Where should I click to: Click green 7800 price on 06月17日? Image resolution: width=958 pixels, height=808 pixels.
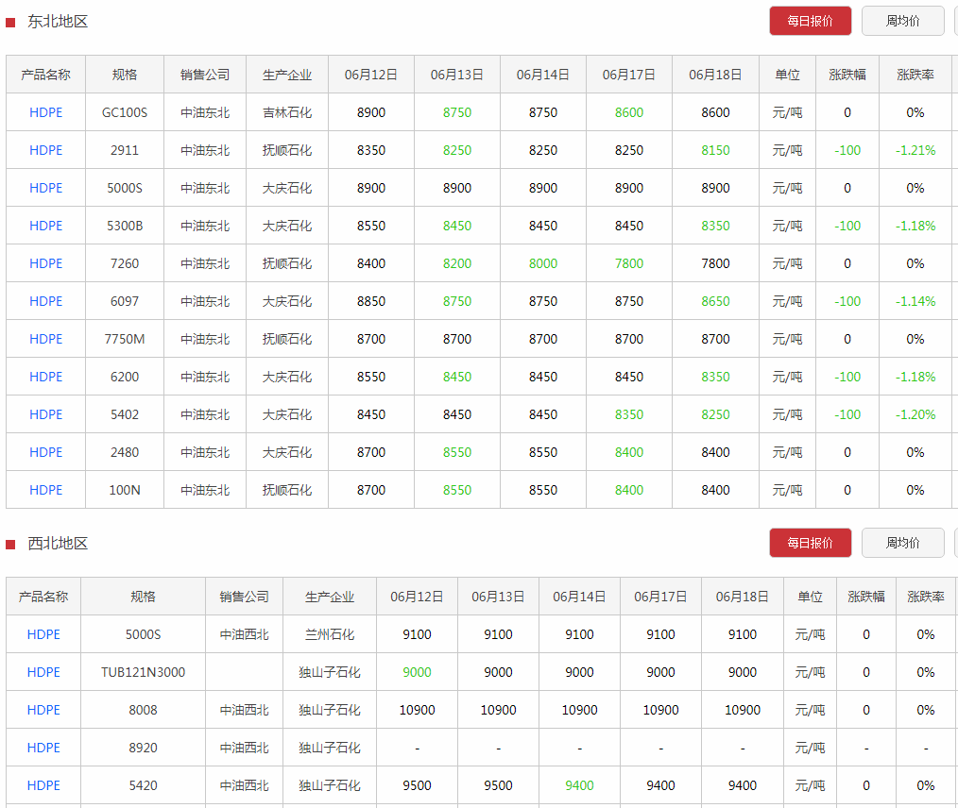click(x=629, y=263)
